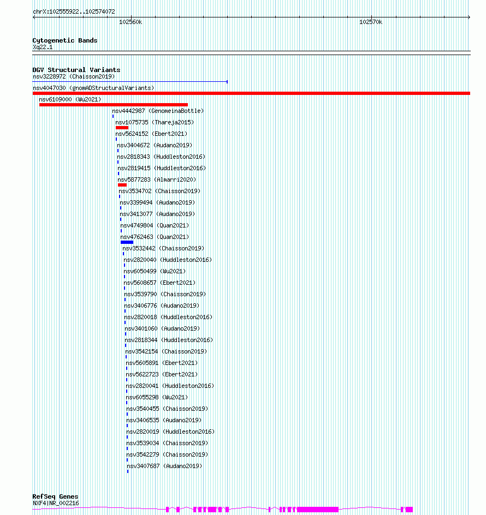Select nsv5608657 (Ebert2021) label
This screenshot has height=515, width=486.
tap(159, 283)
